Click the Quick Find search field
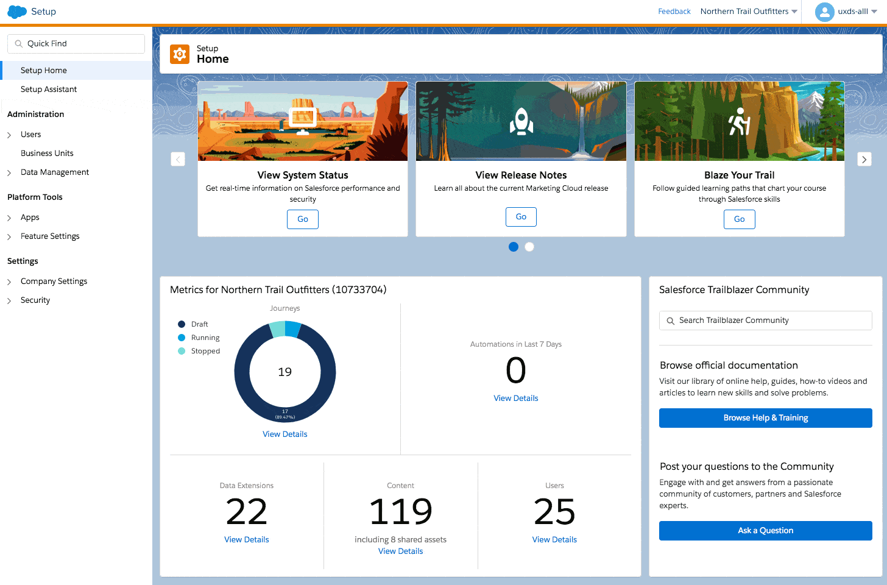Viewport: 887px width, 585px height. pyautogui.click(x=76, y=44)
